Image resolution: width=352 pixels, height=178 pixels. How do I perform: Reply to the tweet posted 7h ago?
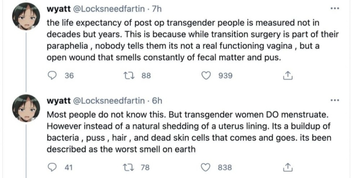click(x=51, y=75)
